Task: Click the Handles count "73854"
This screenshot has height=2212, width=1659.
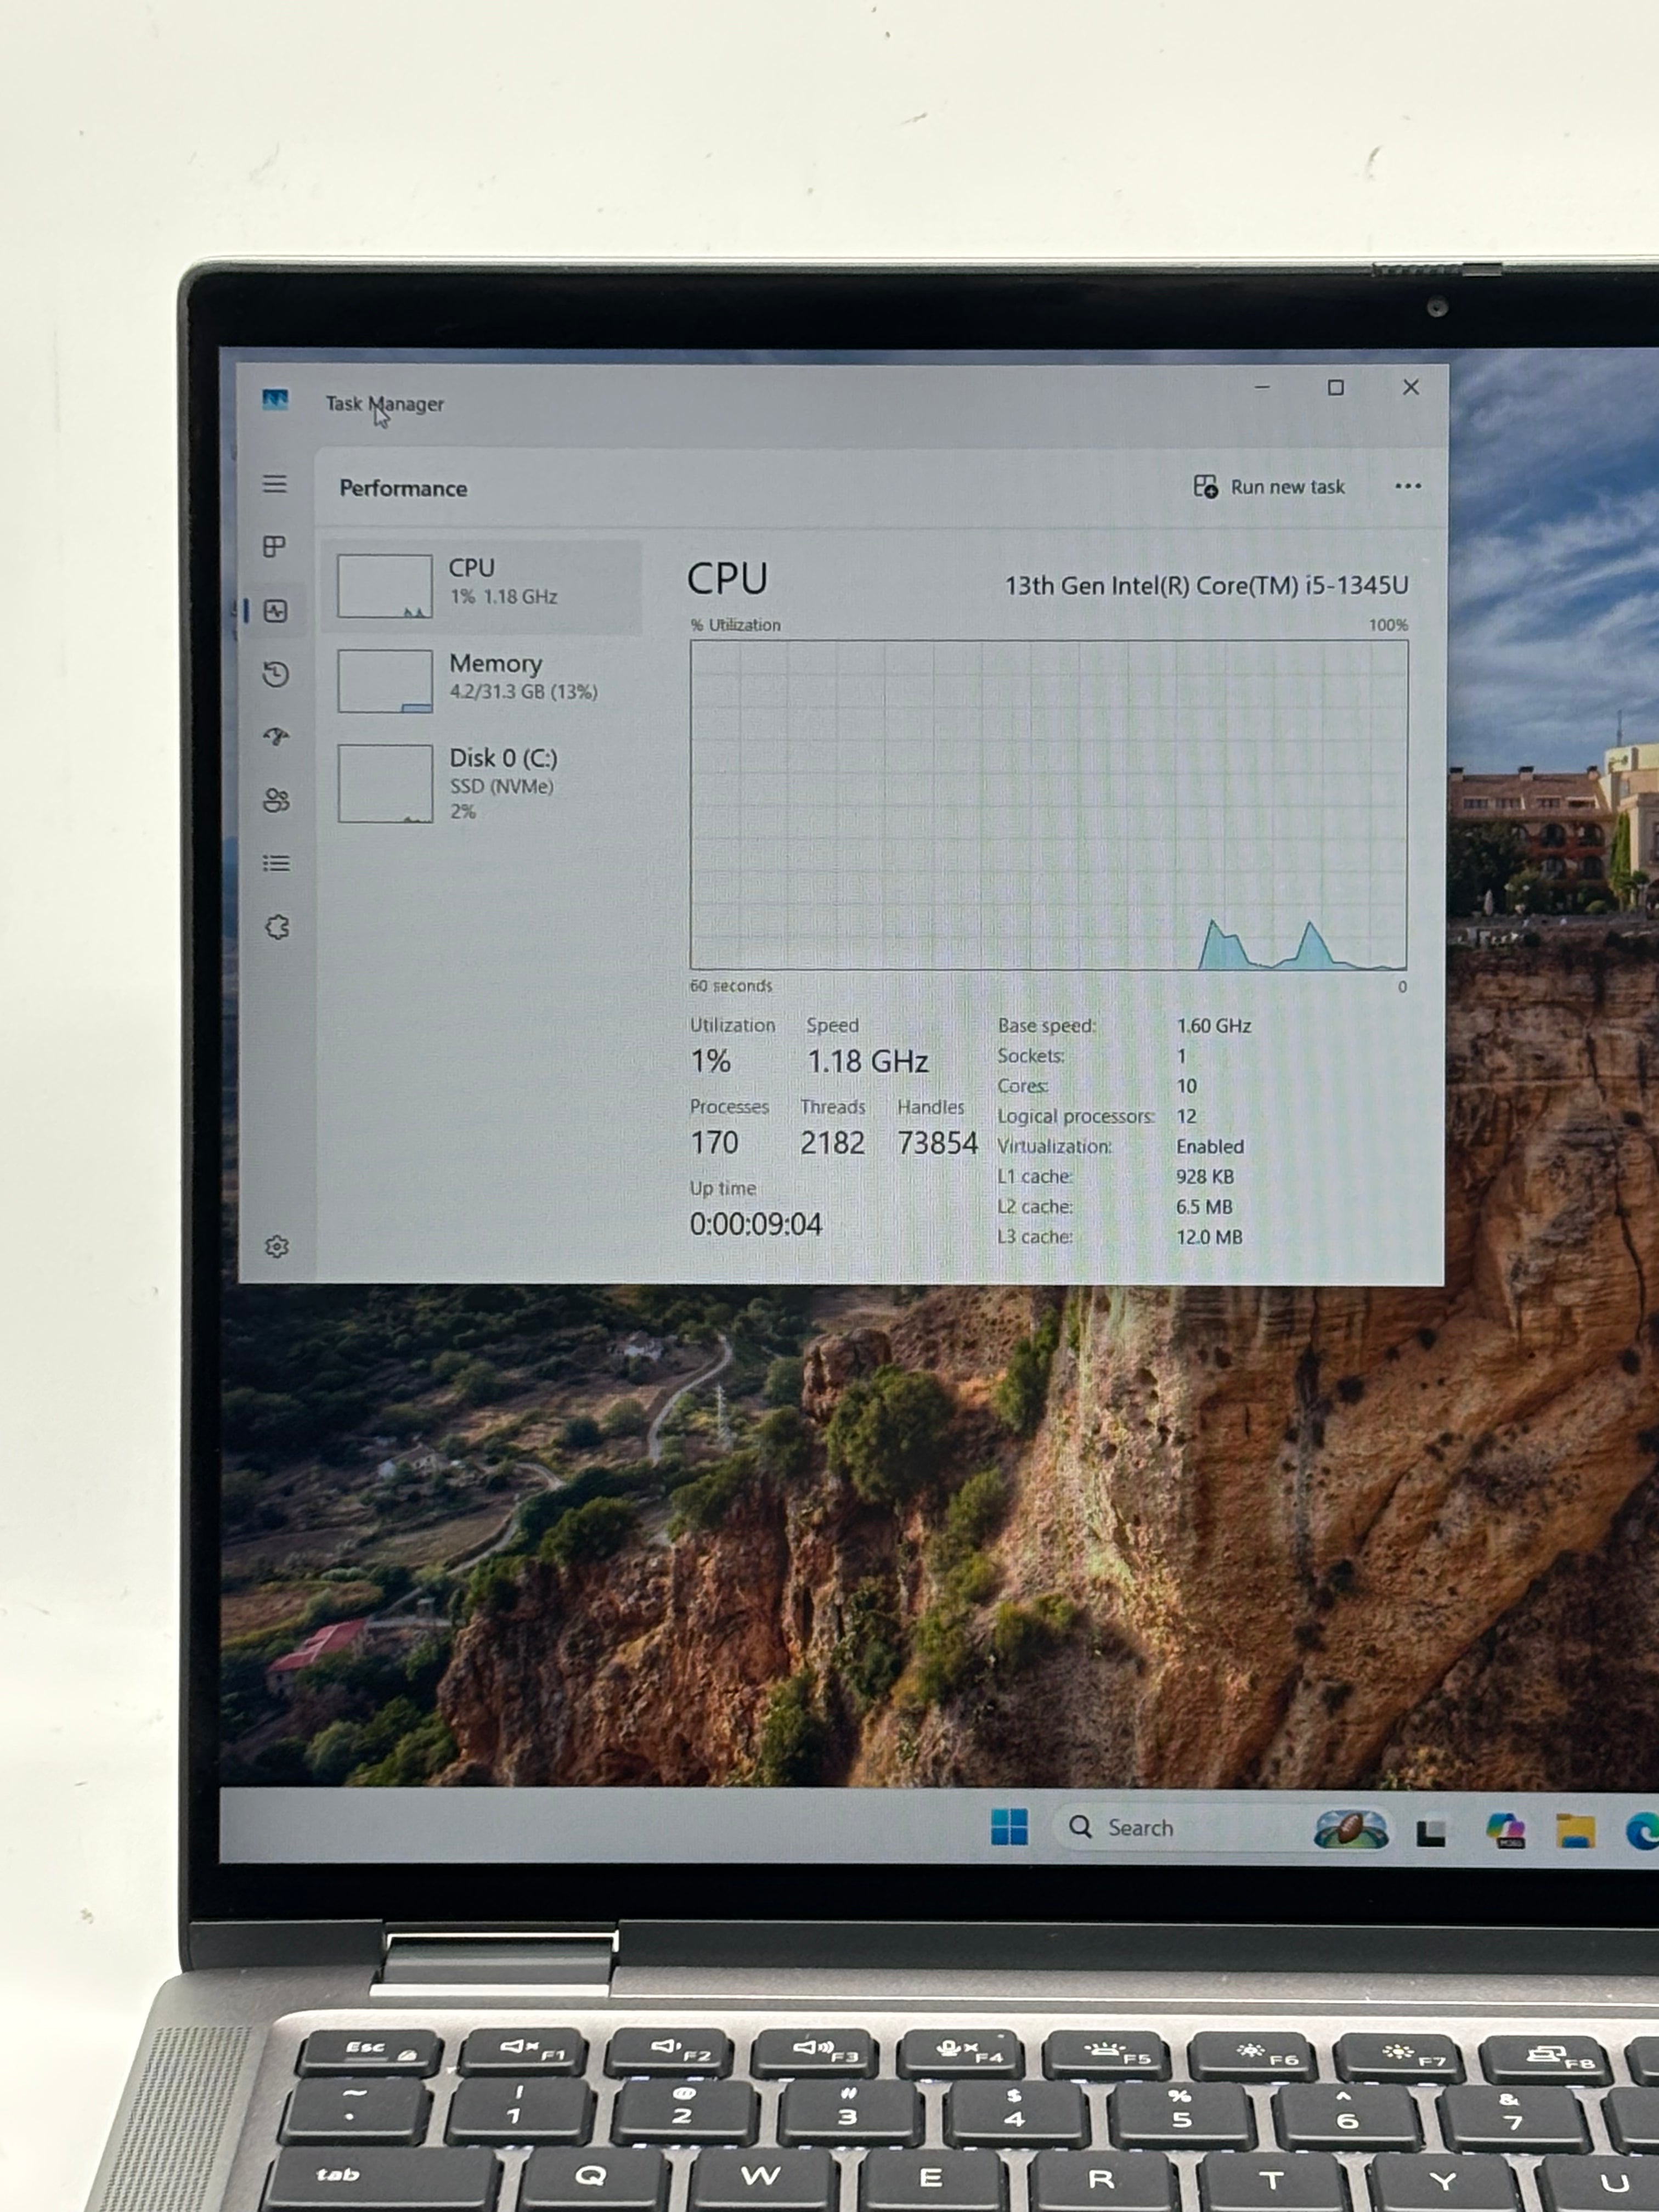Action: click(937, 1143)
